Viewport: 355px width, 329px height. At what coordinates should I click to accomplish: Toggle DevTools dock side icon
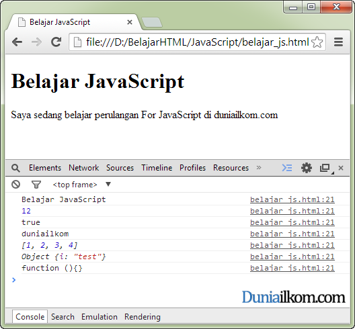(325, 168)
